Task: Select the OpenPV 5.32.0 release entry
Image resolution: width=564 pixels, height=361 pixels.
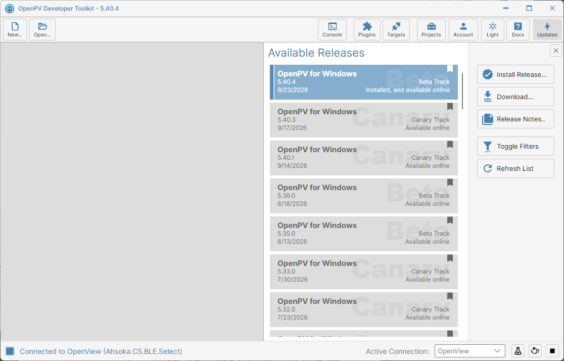Action: (364, 309)
